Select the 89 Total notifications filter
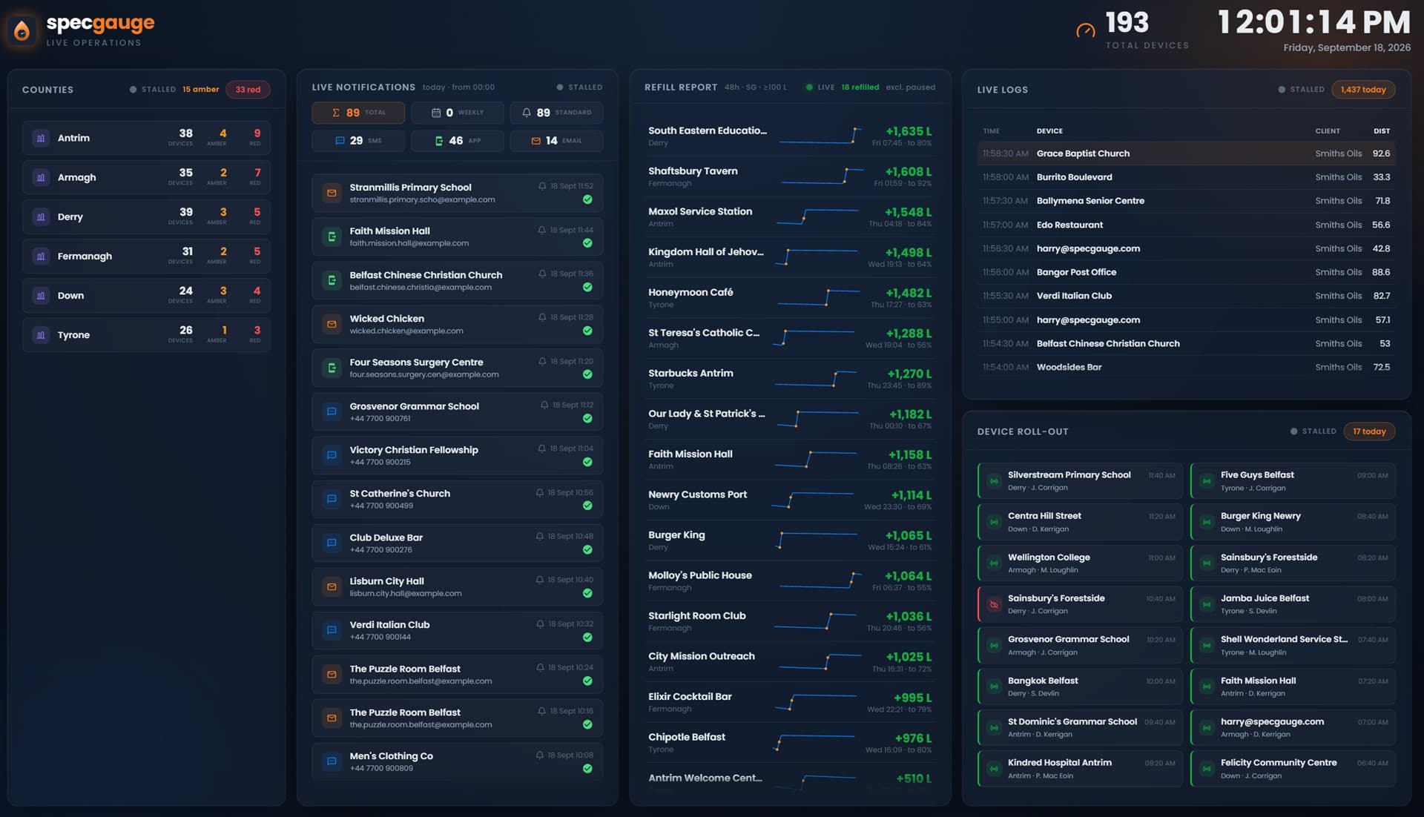Screen dimensions: 1424x817 click(358, 113)
